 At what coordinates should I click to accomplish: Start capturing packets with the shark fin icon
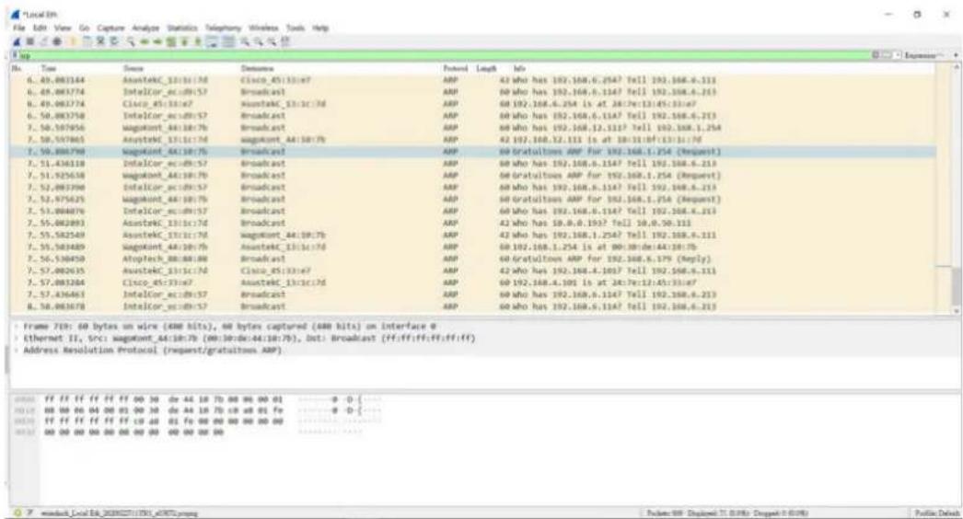[17, 41]
